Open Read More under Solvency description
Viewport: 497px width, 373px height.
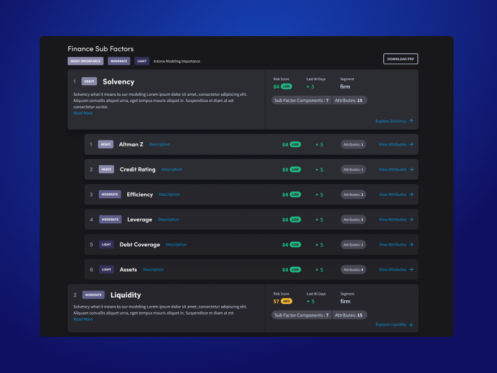coord(83,113)
